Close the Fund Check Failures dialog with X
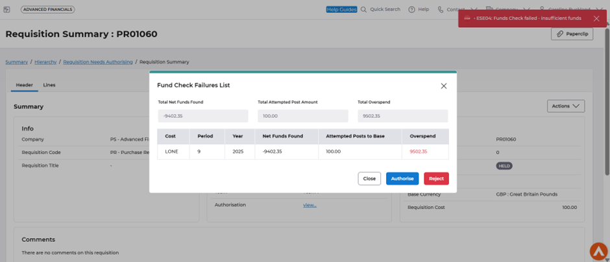The width and height of the screenshot is (610, 262). 444,86
